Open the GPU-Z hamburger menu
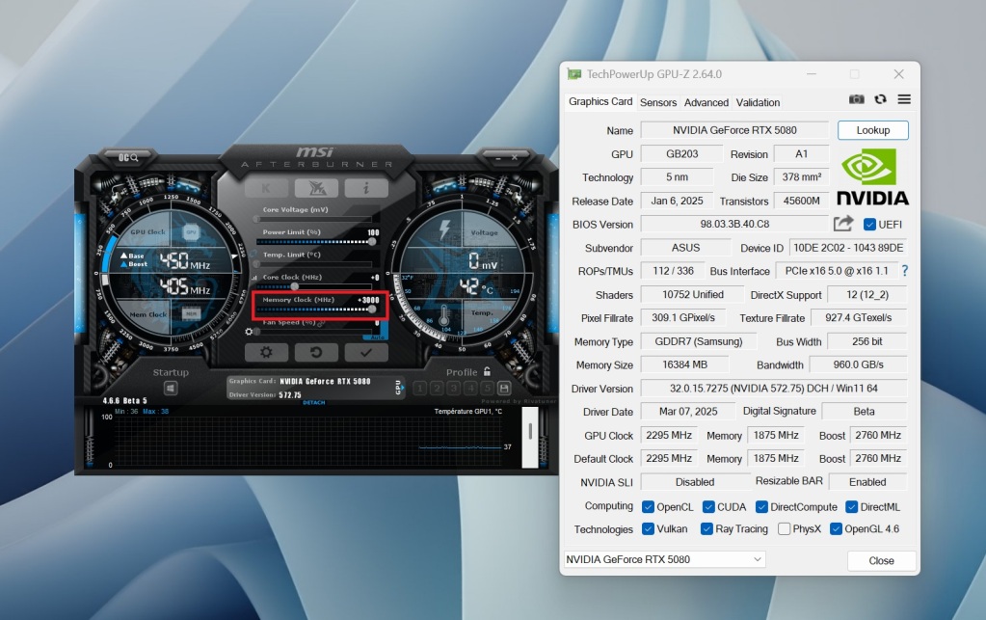 click(x=904, y=99)
